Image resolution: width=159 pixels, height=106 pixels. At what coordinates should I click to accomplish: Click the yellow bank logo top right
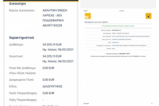click(148, 16)
